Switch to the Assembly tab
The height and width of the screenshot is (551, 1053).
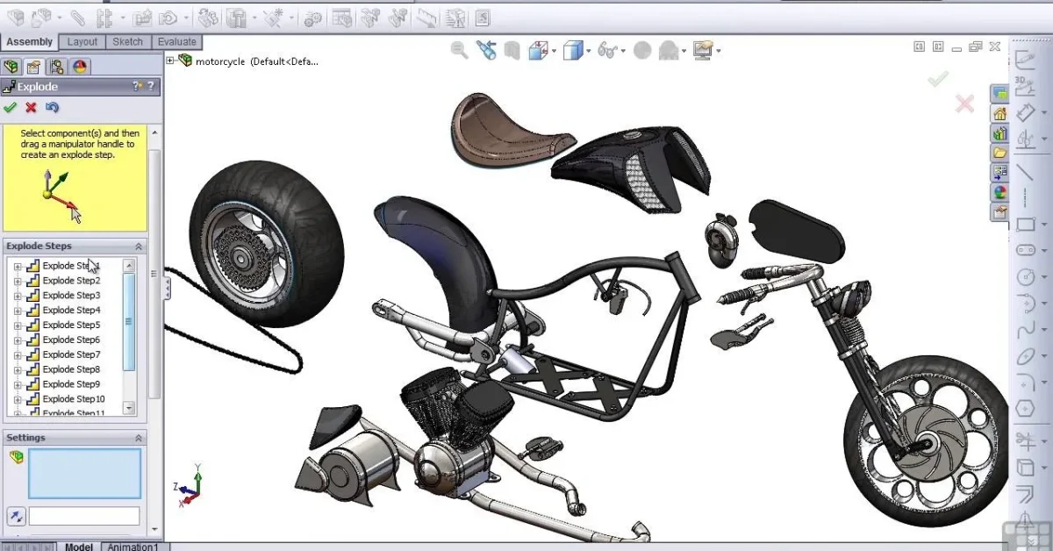coord(29,42)
